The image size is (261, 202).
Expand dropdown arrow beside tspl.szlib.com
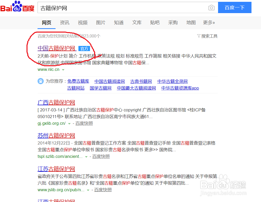click(86, 157)
